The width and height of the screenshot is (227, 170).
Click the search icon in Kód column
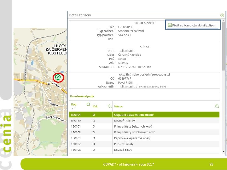tap(88, 105)
